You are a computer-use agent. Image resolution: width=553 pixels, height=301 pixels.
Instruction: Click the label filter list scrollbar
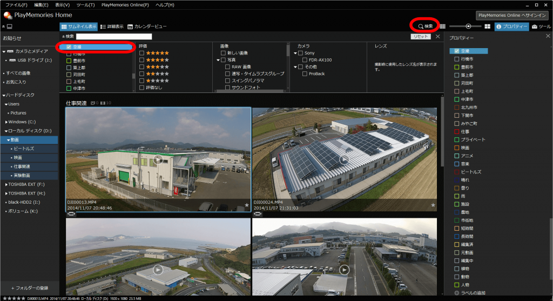pyautogui.click(x=133, y=76)
